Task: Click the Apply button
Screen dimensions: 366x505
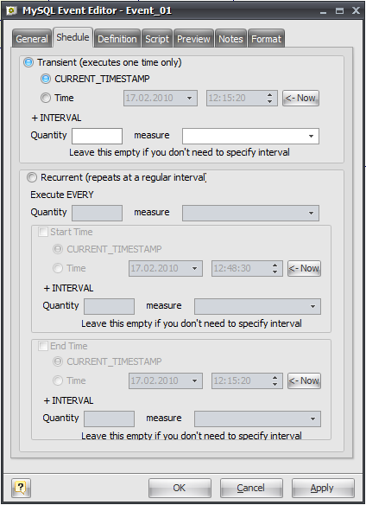Action: click(x=323, y=488)
